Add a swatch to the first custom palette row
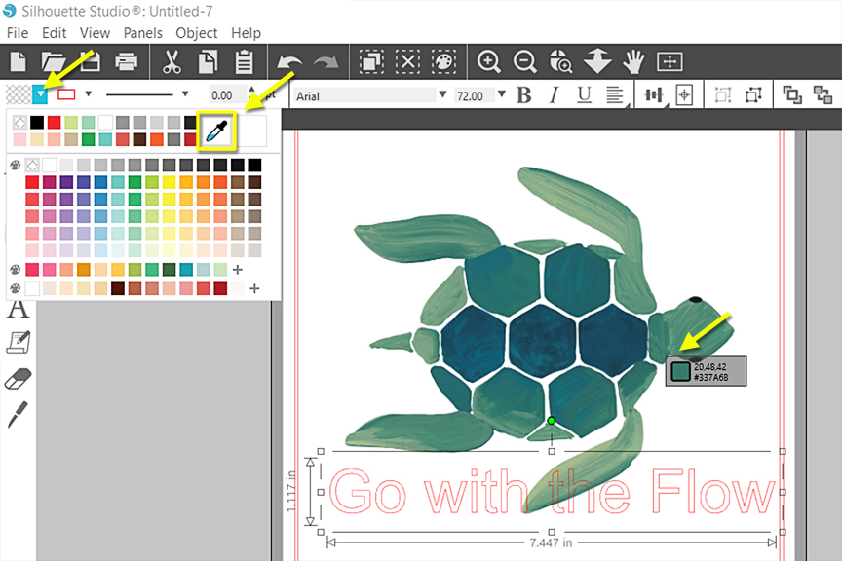This screenshot has height=561, width=842. pos(238,270)
